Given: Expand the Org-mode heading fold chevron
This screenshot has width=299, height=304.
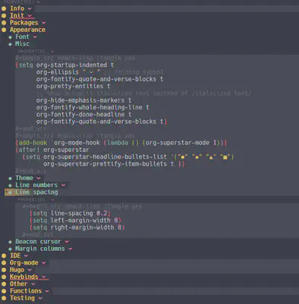Looking at the screenshot, I should coord(44,263).
